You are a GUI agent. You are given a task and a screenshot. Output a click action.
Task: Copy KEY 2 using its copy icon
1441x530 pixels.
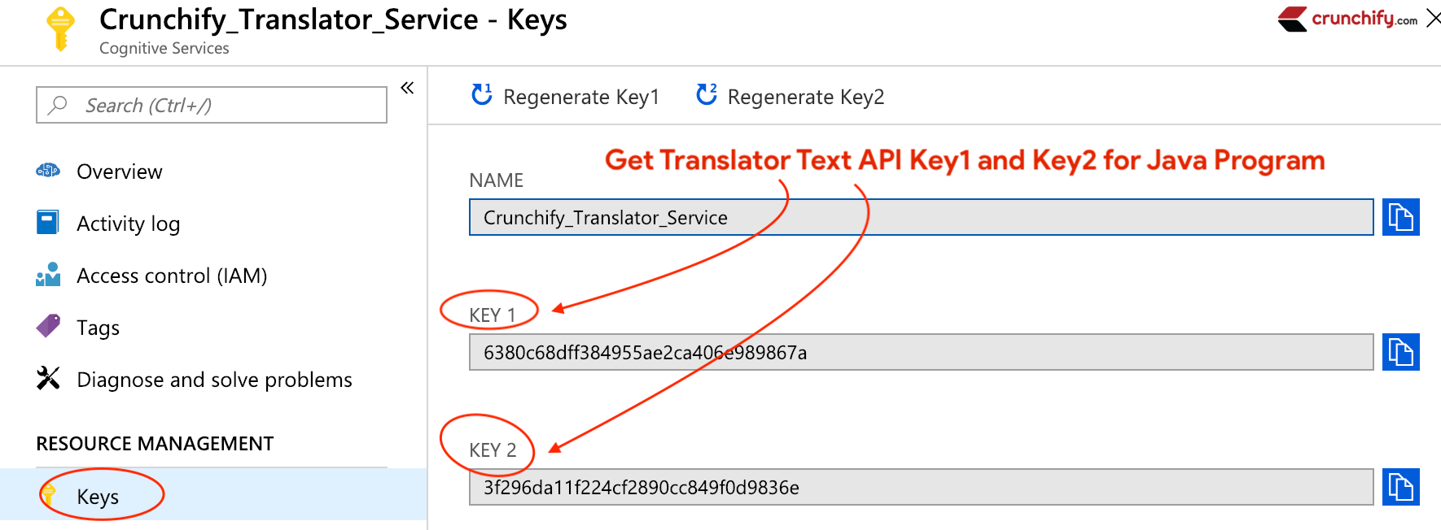[1400, 487]
